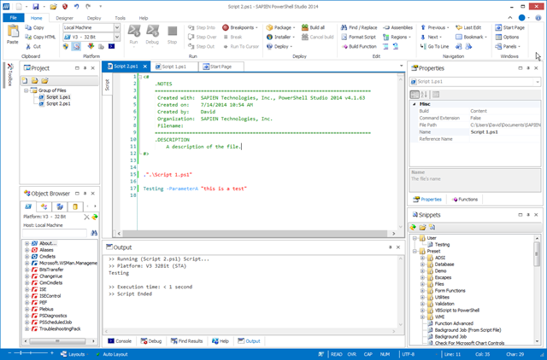Switch to the Designer ribbon tab
Viewport: 547px width, 360px height.
[65, 18]
